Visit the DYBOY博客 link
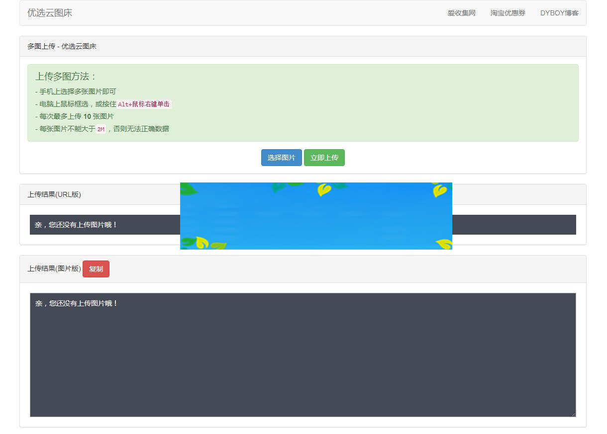The image size is (607, 434). point(559,13)
